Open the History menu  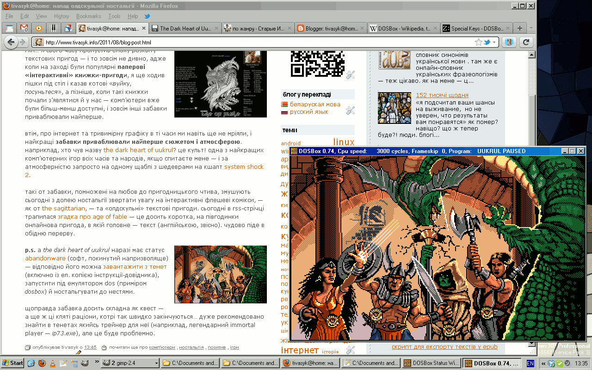point(62,16)
